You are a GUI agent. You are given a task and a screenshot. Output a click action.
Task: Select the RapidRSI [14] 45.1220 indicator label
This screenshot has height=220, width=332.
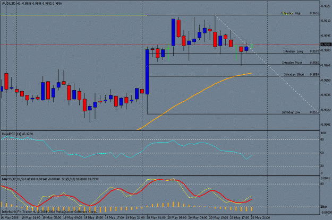point(18,134)
